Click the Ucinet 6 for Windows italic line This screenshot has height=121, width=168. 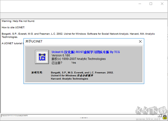pyautogui.click(x=72, y=76)
